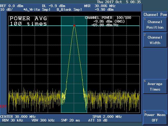
Task: Click the date and time display
Action: (119, 2)
